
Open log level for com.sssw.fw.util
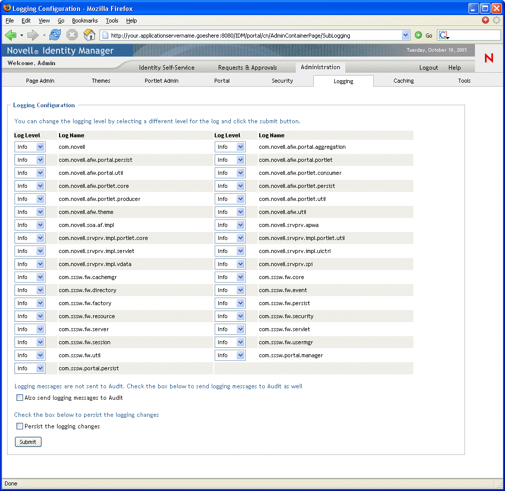(x=30, y=355)
